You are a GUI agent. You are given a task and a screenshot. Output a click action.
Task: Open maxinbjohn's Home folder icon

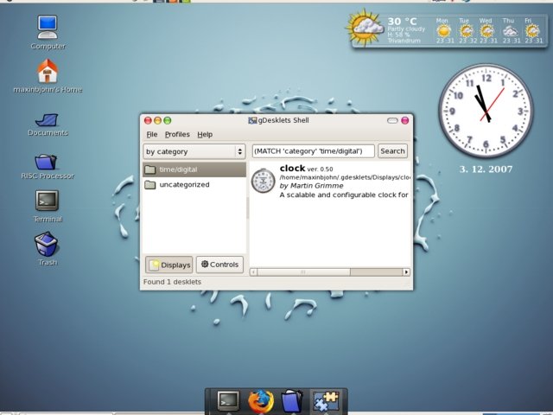pos(48,71)
